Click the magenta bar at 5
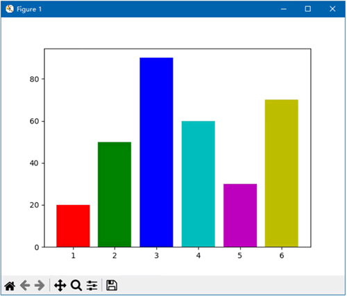The width and height of the screenshot is (347, 296). [x=240, y=215]
